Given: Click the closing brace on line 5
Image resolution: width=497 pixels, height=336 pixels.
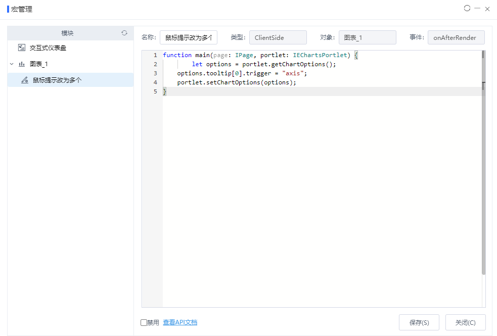Looking at the screenshot, I should [164, 91].
